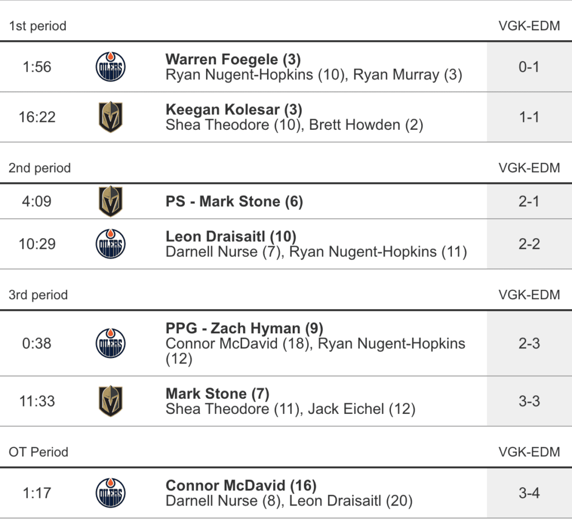Click the Oilers logo beside Leon Draisaitl goal
The image size is (572, 519).
111,244
